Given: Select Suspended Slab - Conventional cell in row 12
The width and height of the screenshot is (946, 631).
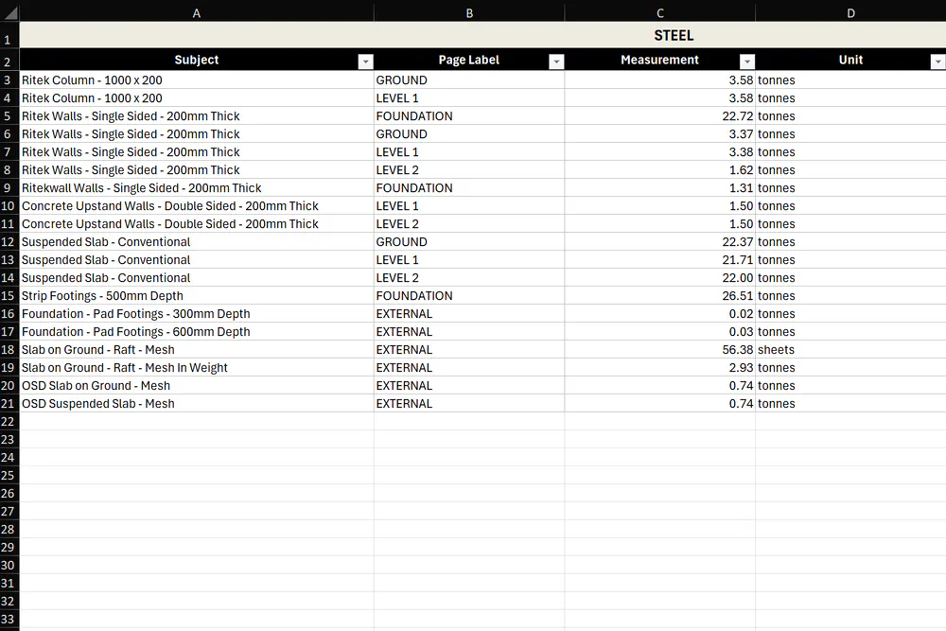Looking at the screenshot, I should coord(197,242).
